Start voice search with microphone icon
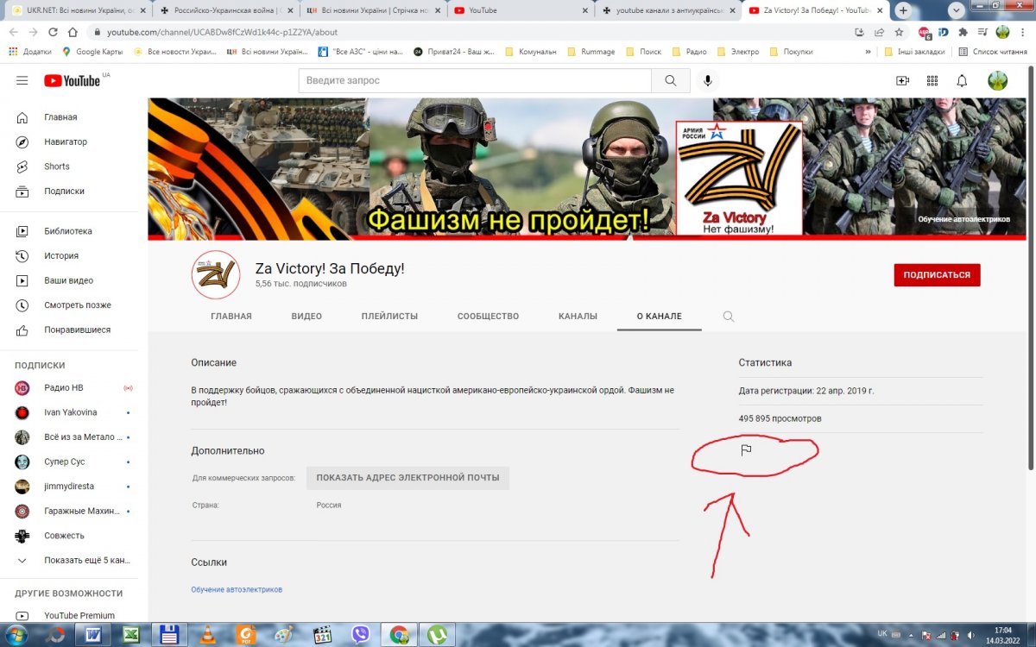Image resolution: width=1036 pixels, height=647 pixels. click(x=708, y=80)
